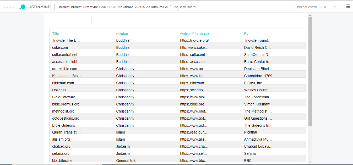Sort by the Title column header
353x165 pixels.
tap(56, 34)
